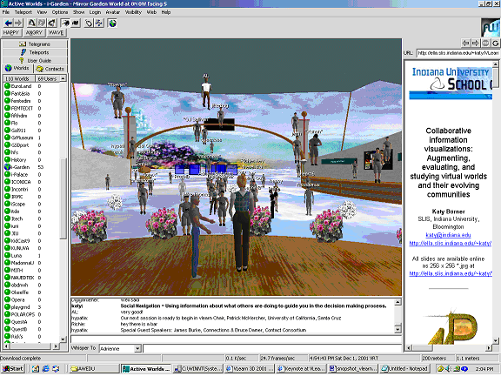The height and width of the screenshot is (376, 501).
Task: Open the Web menu
Action: [x=151, y=12]
